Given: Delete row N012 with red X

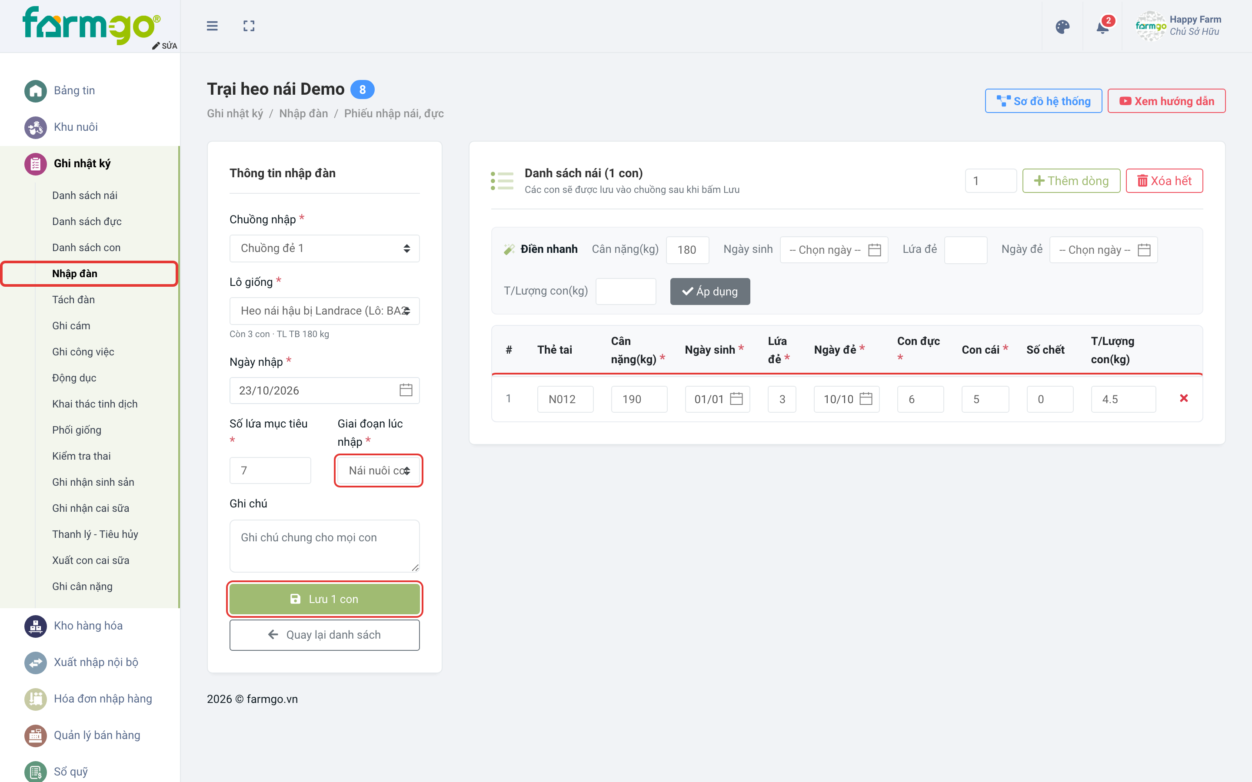Looking at the screenshot, I should point(1184,398).
